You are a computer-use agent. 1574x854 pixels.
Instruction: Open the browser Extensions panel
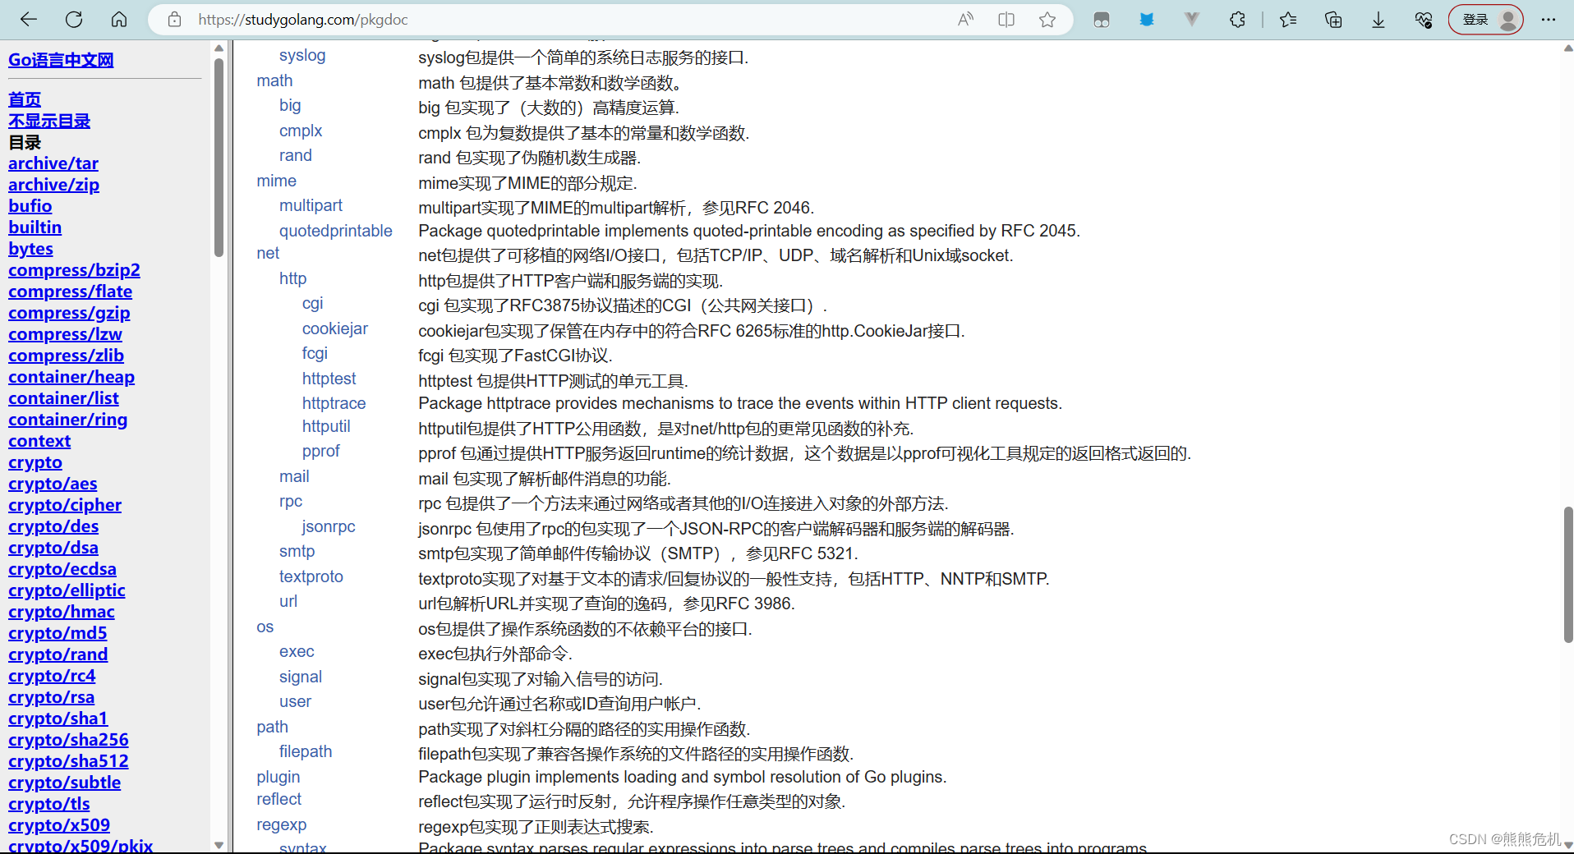point(1237,20)
